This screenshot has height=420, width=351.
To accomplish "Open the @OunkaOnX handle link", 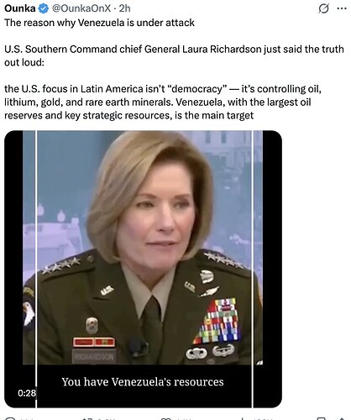I will pos(81,8).
